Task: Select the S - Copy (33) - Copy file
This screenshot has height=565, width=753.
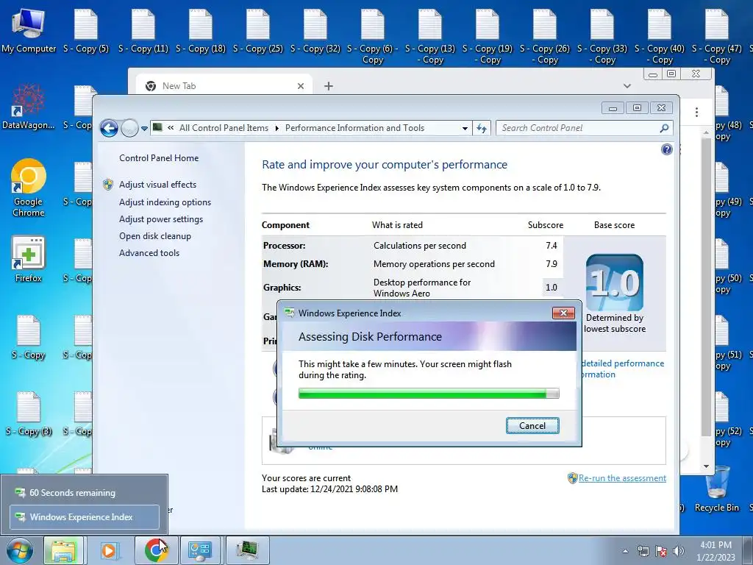Action: (602, 37)
